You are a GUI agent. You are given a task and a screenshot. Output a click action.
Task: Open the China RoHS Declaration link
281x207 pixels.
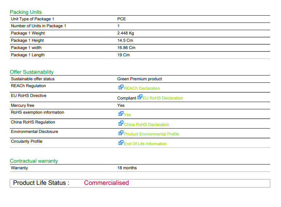(x=147, y=125)
